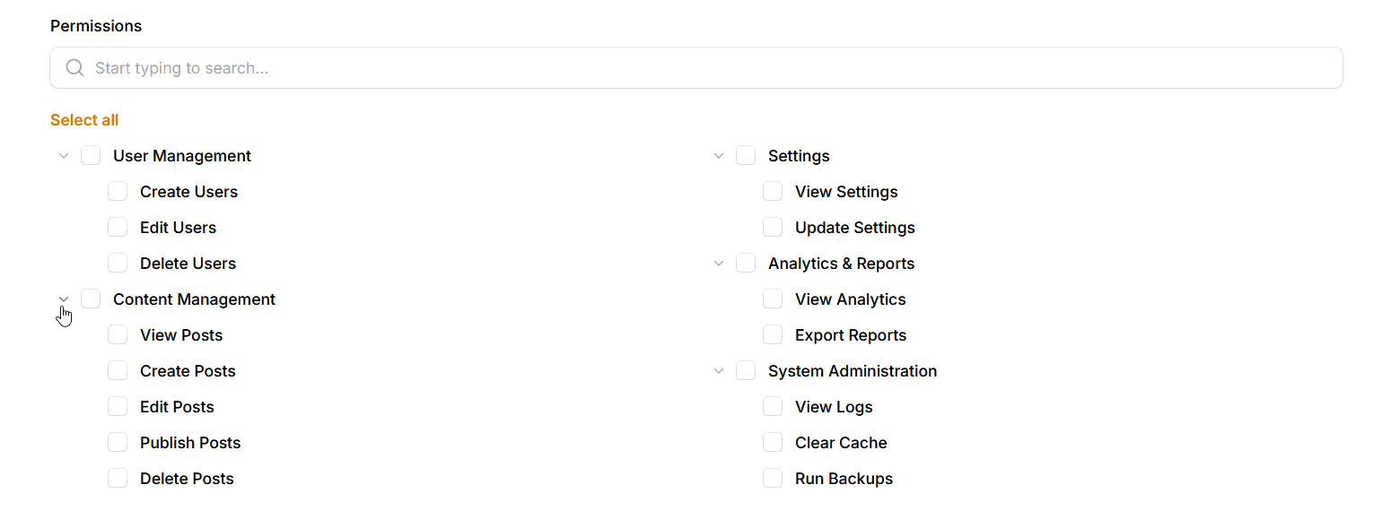This screenshot has height=511, width=1373.
Task: Collapse the User Management group
Action: 64,156
